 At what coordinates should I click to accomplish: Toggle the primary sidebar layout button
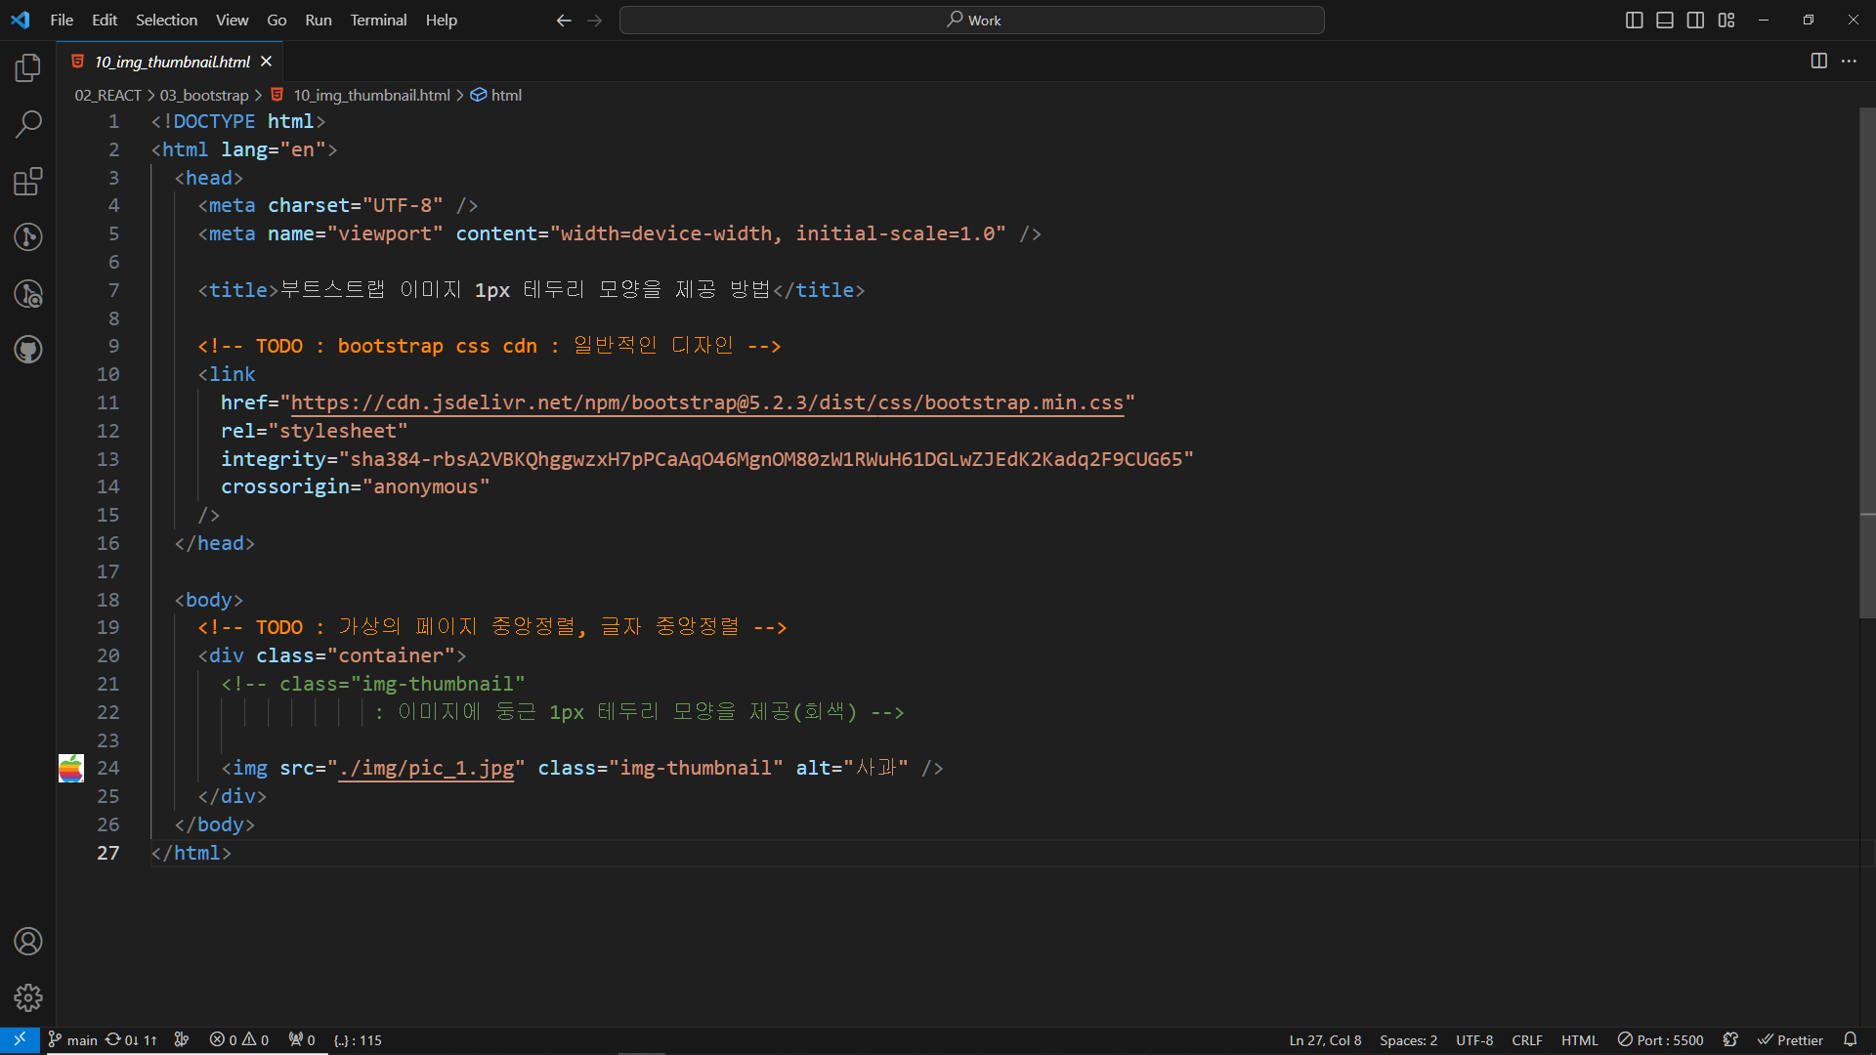[x=1634, y=20]
